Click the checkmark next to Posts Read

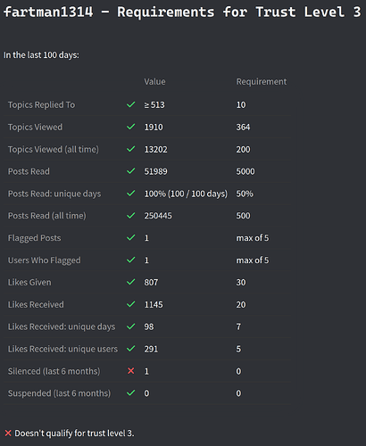click(131, 171)
